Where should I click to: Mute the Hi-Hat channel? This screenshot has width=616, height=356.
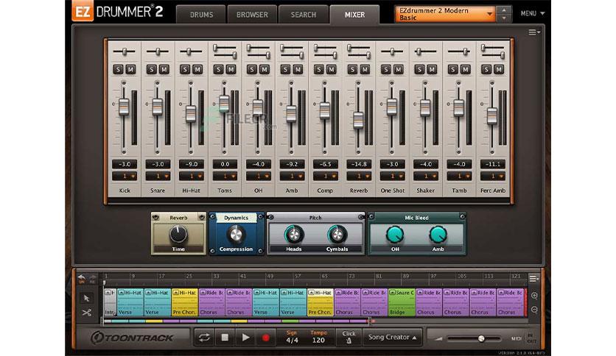pyautogui.click(x=197, y=69)
